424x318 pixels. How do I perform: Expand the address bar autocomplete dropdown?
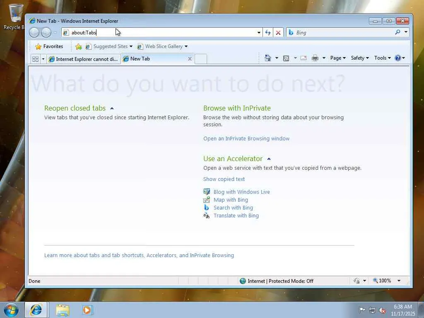pyautogui.click(x=259, y=32)
